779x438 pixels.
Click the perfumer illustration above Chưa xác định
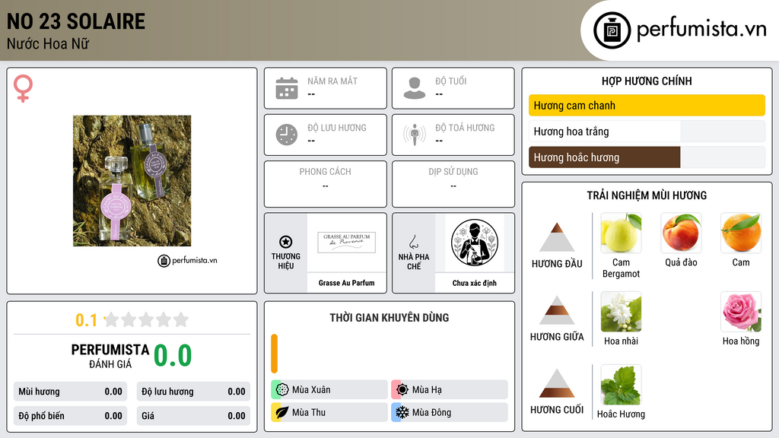click(475, 243)
